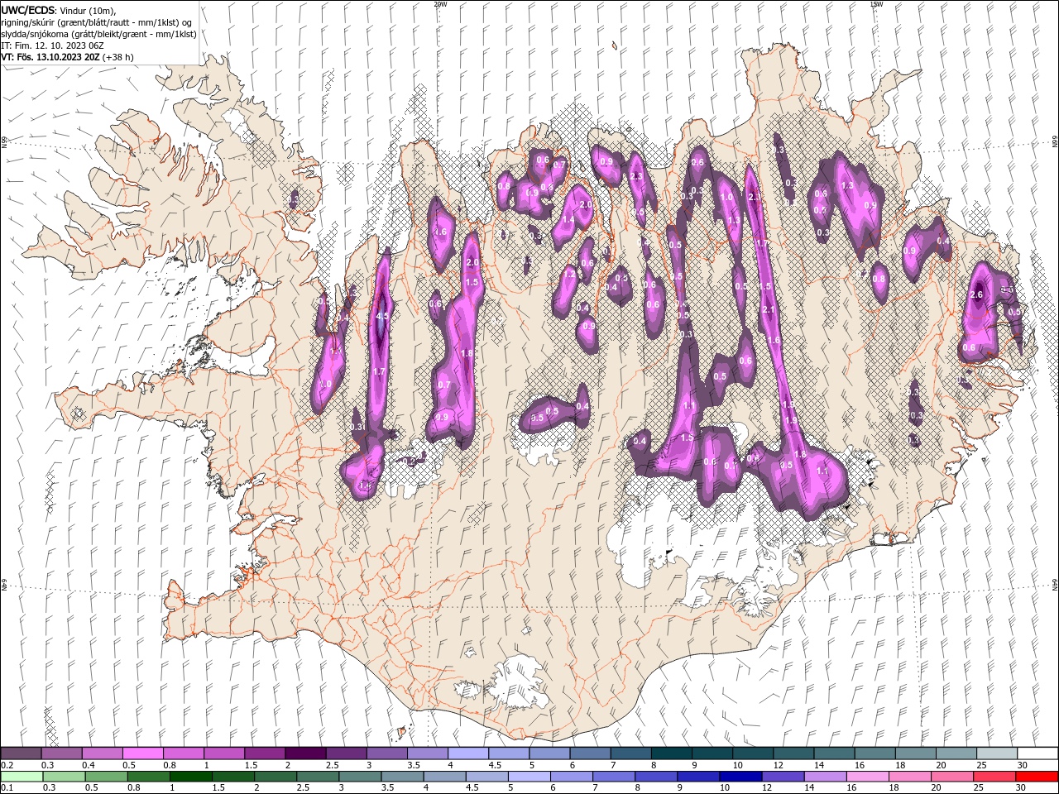Image resolution: width=1059 pixels, height=794 pixels.
Task: Click the '15W' longitude label
Action: pyautogui.click(x=876, y=4)
